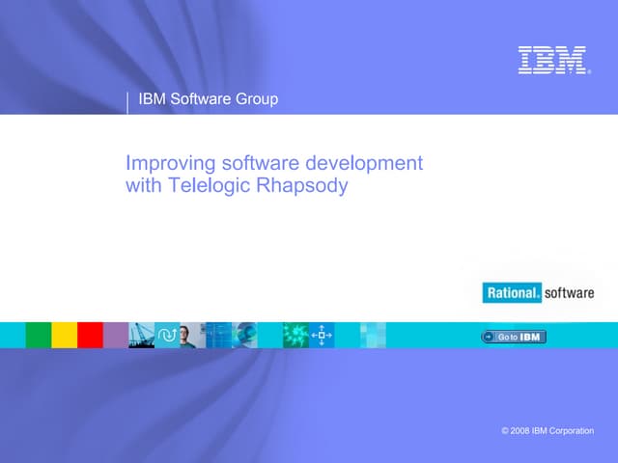This screenshot has width=618, height=463.
Task: Click the white wave symbol tile
Action: (x=167, y=335)
